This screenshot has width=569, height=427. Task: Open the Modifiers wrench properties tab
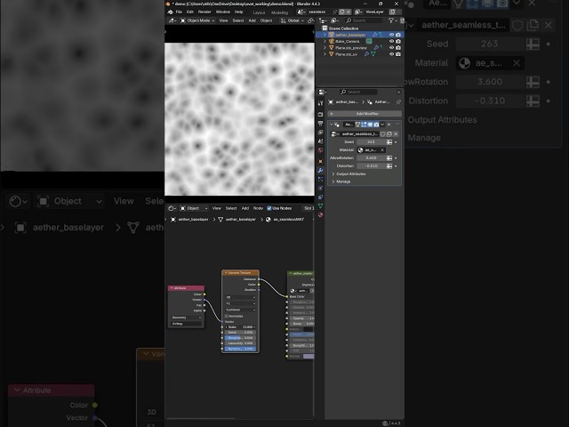click(x=320, y=170)
